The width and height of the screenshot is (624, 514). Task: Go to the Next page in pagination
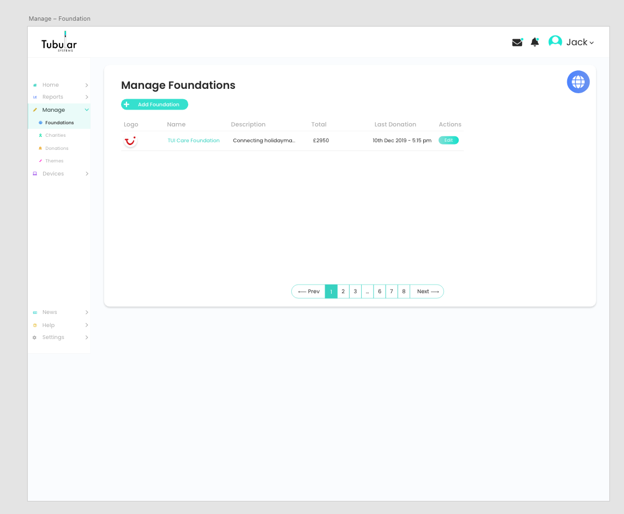pyautogui.click(x=428, y=292)
